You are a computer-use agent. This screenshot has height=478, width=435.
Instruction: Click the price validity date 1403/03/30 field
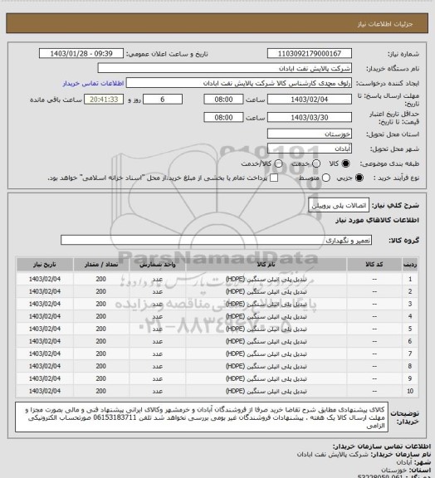point(310,117)
